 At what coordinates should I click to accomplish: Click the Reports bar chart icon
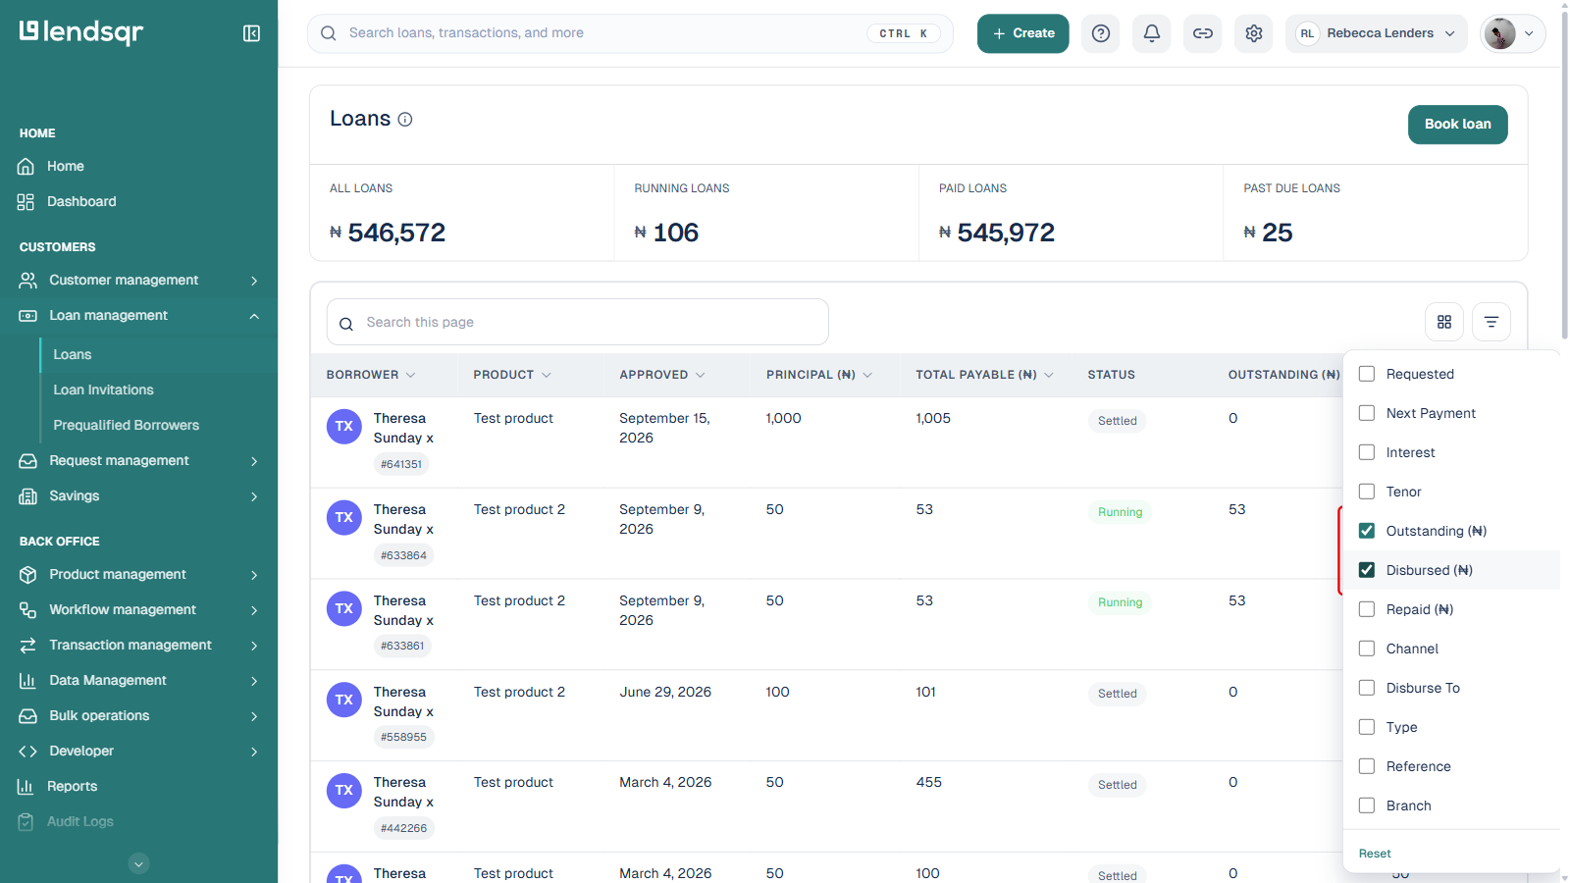26,787
